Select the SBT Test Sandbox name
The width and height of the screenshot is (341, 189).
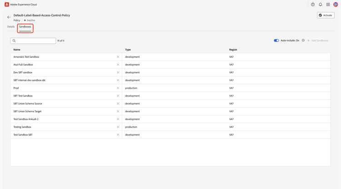point(23,96)
